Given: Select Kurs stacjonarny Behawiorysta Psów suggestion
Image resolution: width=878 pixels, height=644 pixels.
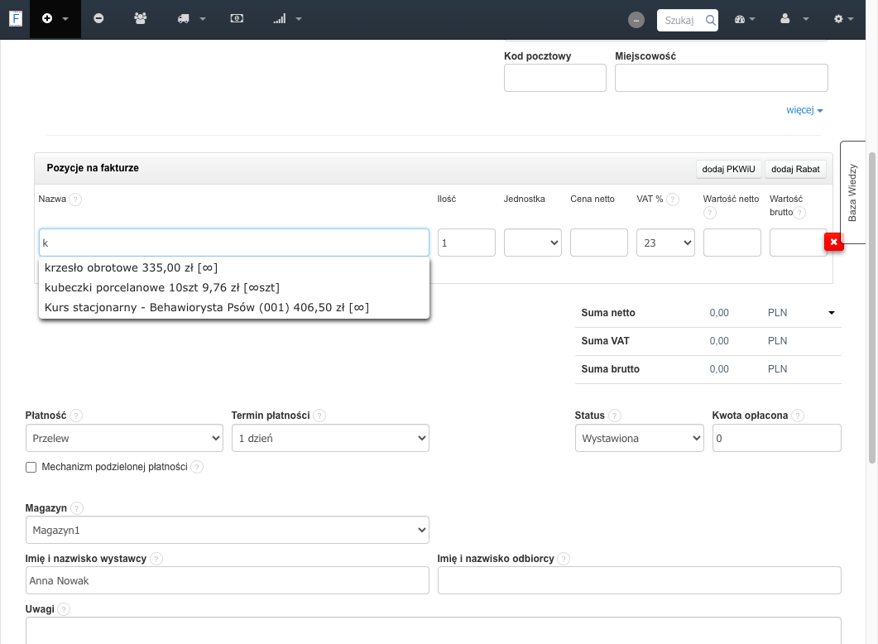Looking at the screenshot, I should 234,307.
